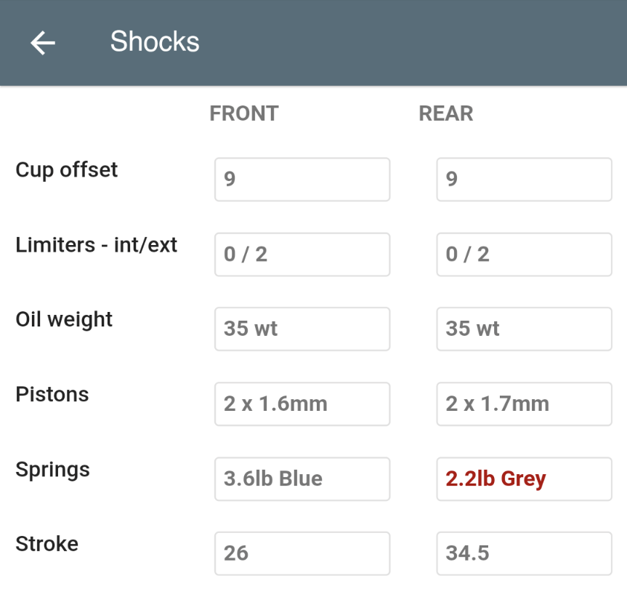Click the back arrow in the app bar
This screenshot has height=589, width=627.
coord(41,41)
